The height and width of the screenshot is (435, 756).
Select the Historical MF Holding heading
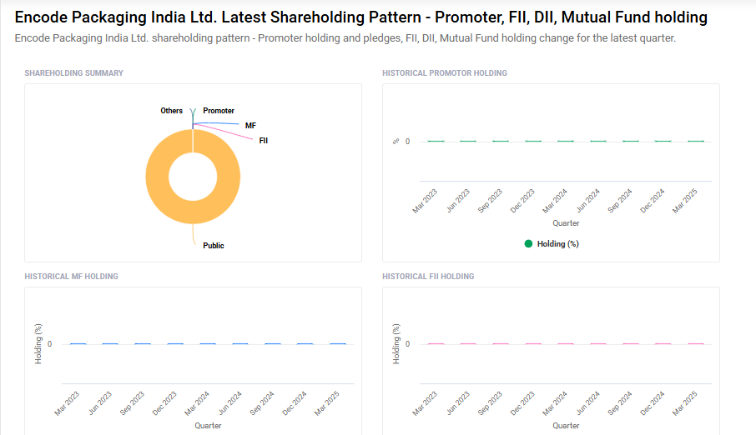(x=72, y=277)
